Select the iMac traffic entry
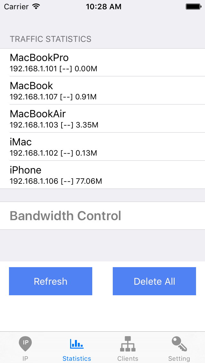205x363 pixels. coord(102,147)
